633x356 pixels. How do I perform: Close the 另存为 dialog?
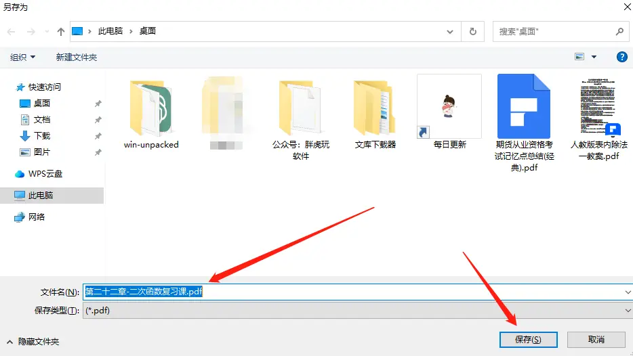pos(628,7)
